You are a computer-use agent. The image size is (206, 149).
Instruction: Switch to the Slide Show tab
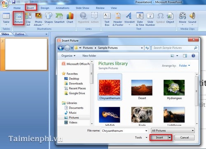(x=82, y=8)
